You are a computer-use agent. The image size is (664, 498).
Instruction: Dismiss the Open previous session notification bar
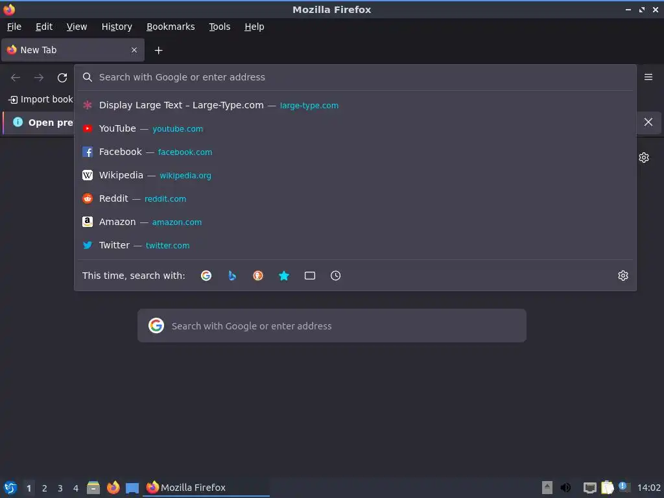pos(648,122)
